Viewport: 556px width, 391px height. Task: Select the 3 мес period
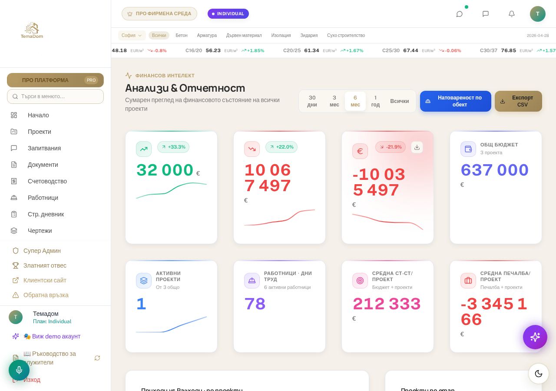pyautogui.click(x=334, y=101)
